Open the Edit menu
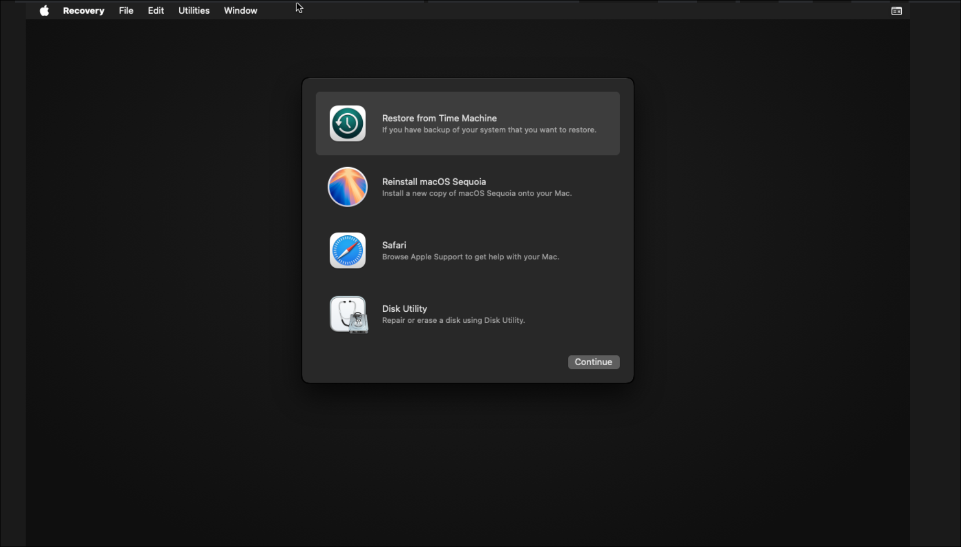 point(156,10)
